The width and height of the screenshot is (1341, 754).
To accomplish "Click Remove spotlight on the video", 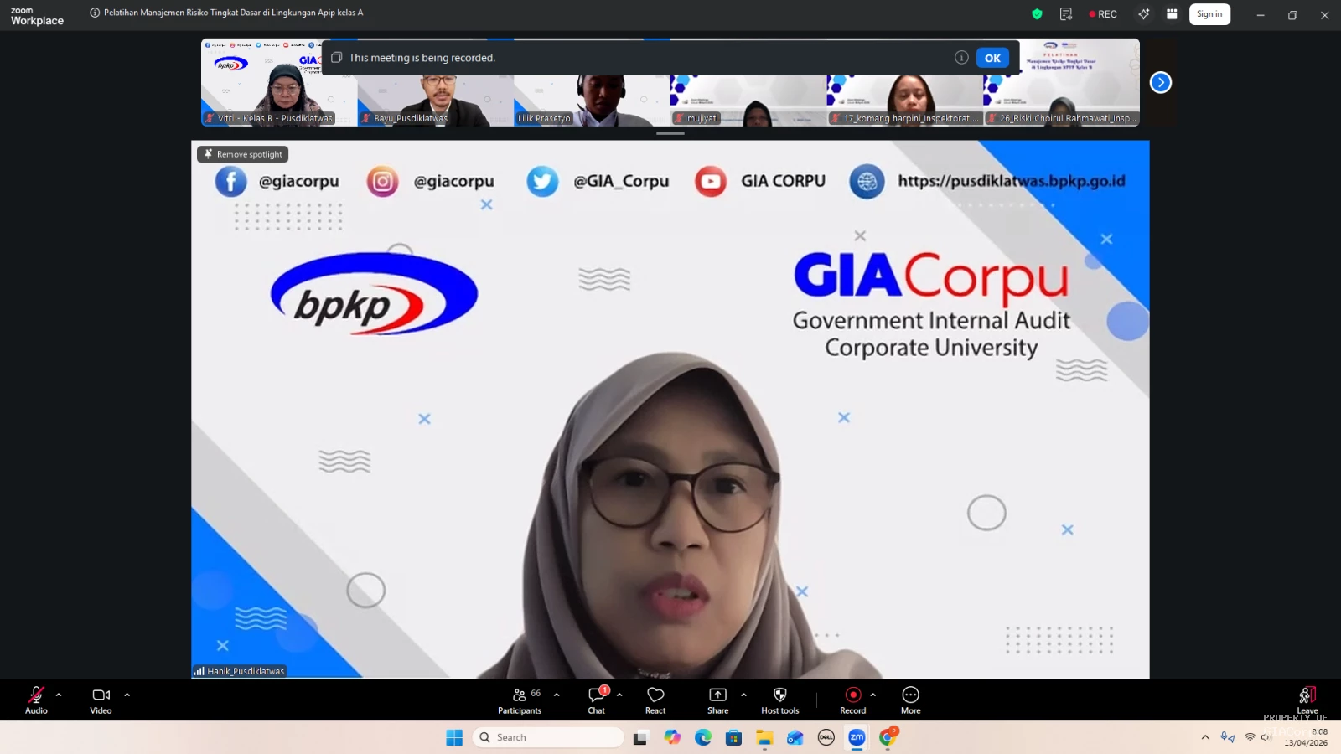I will point(243,154).
